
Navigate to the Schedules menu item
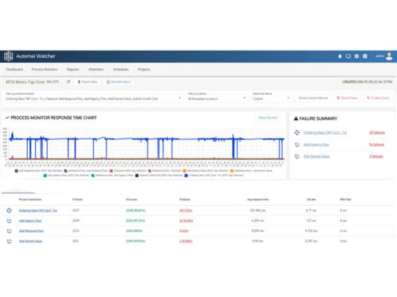pyautogui.click(x=121, y=70)
